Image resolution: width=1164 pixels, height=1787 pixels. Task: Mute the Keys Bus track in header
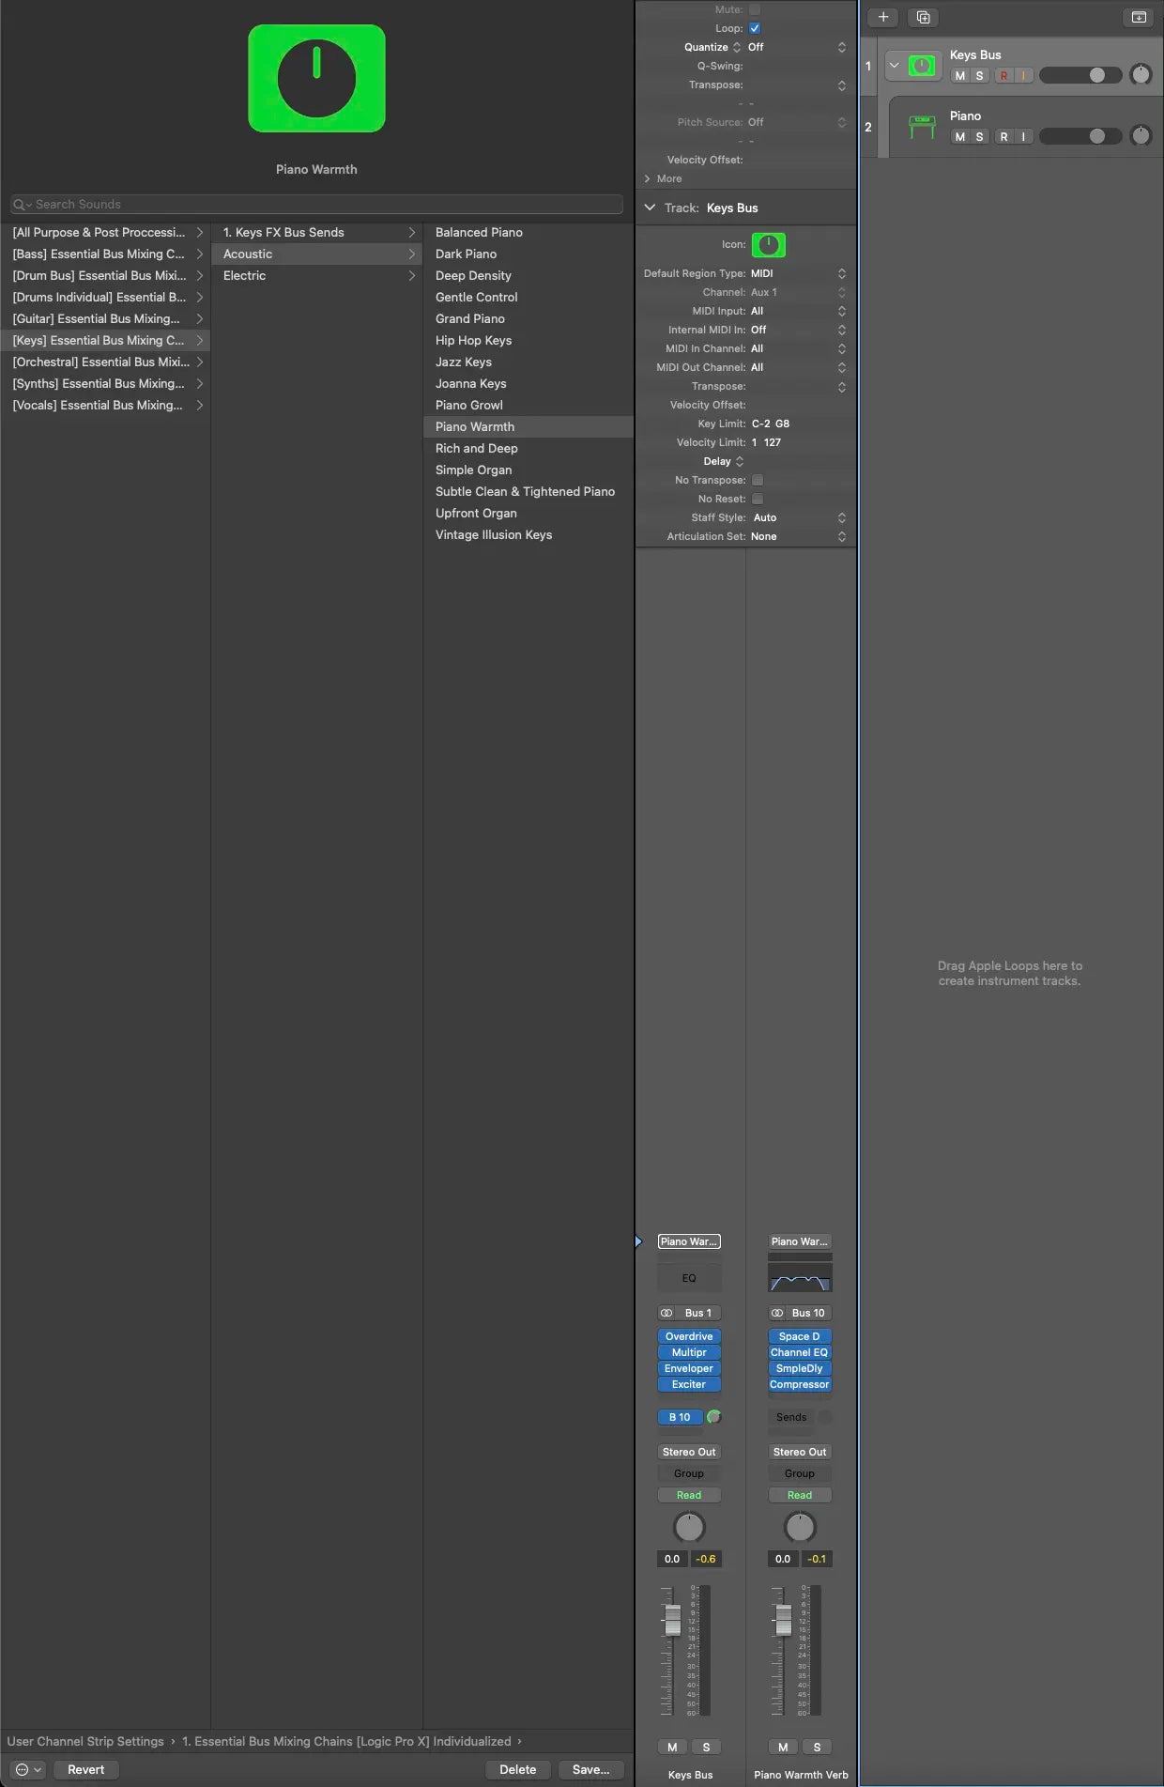coord(959,76)
